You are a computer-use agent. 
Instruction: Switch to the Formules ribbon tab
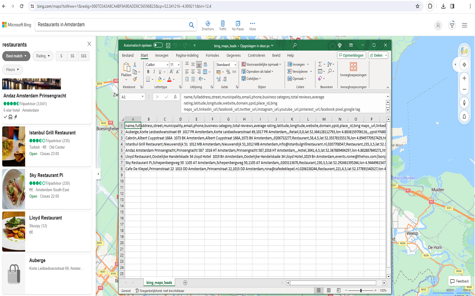click(212, 55)
